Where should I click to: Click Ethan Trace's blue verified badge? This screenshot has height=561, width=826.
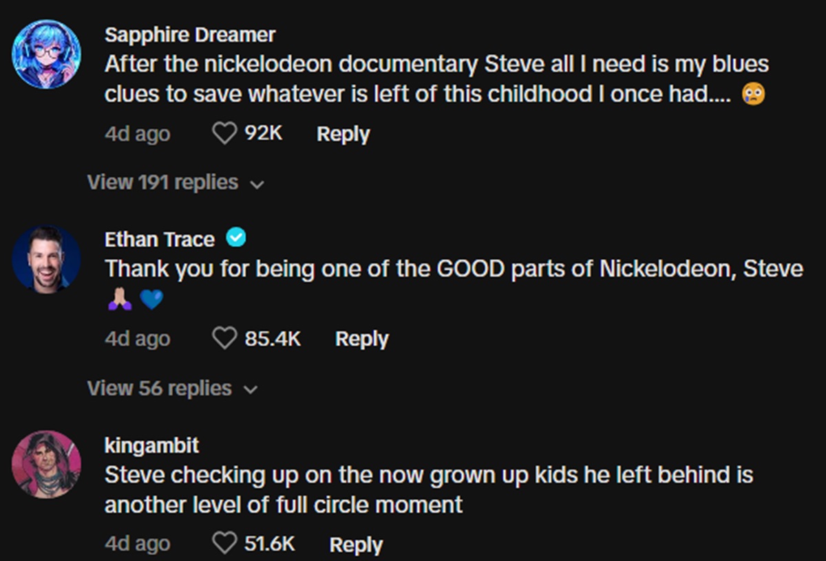point(236,239)
